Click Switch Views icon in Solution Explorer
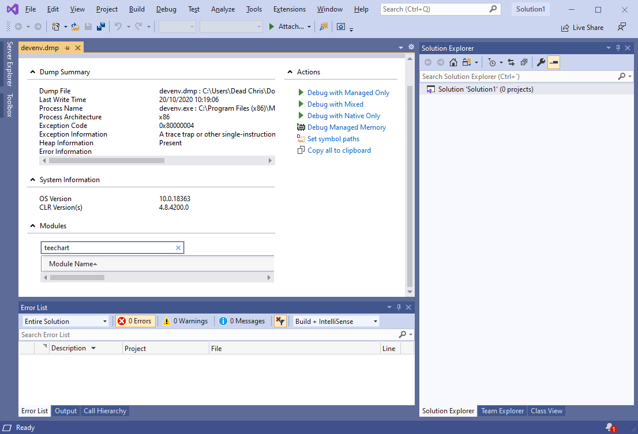638x434 pixels. [x=467, y=62]
